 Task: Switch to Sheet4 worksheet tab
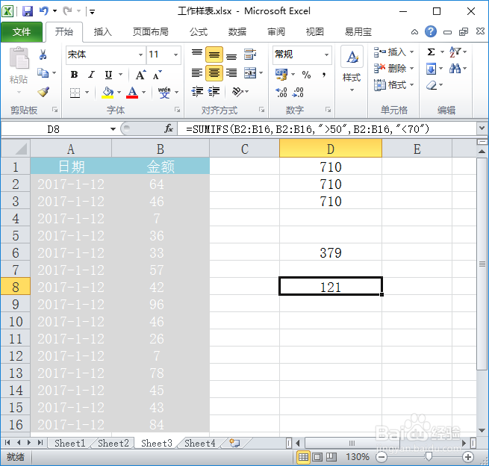(x=200, y=444)
